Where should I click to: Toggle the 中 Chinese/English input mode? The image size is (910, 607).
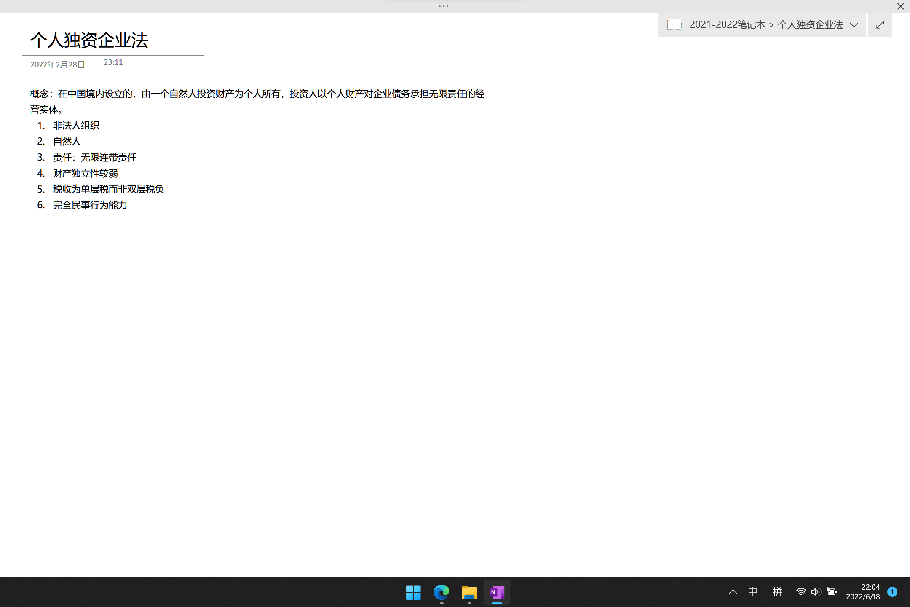(753, 592)
